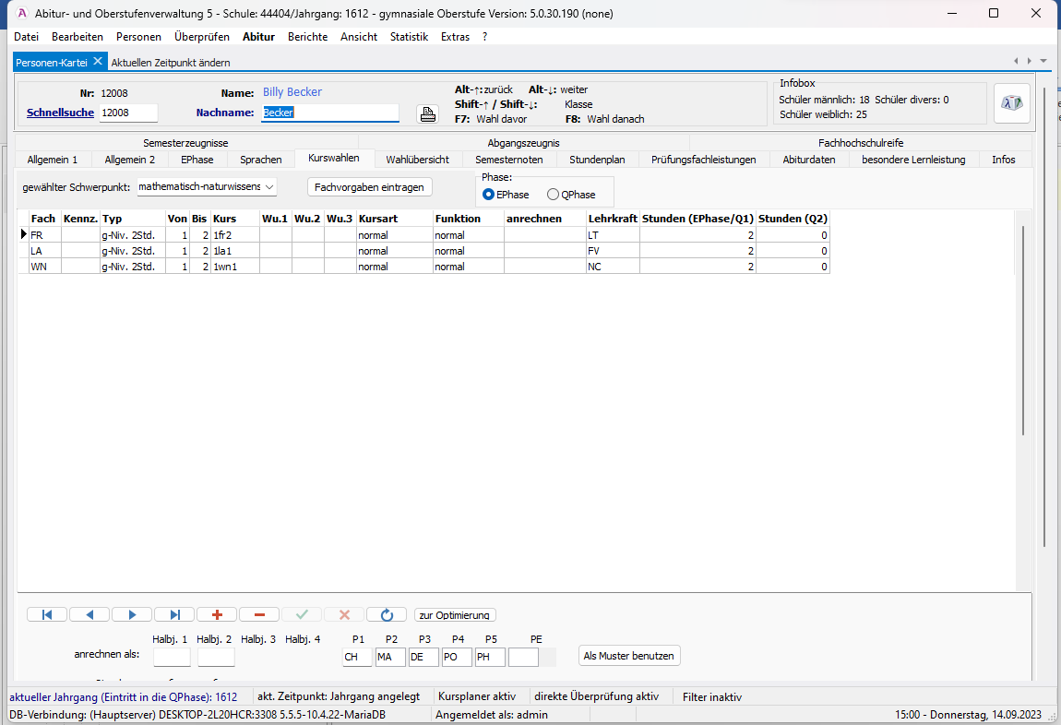The height and width of the screenshot is (725, 1061).
Task: Click the empty PE field
Action: [523, 657]
